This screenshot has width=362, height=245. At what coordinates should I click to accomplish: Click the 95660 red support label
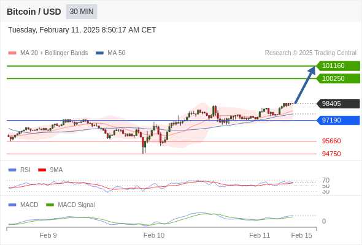coord(331,141)
